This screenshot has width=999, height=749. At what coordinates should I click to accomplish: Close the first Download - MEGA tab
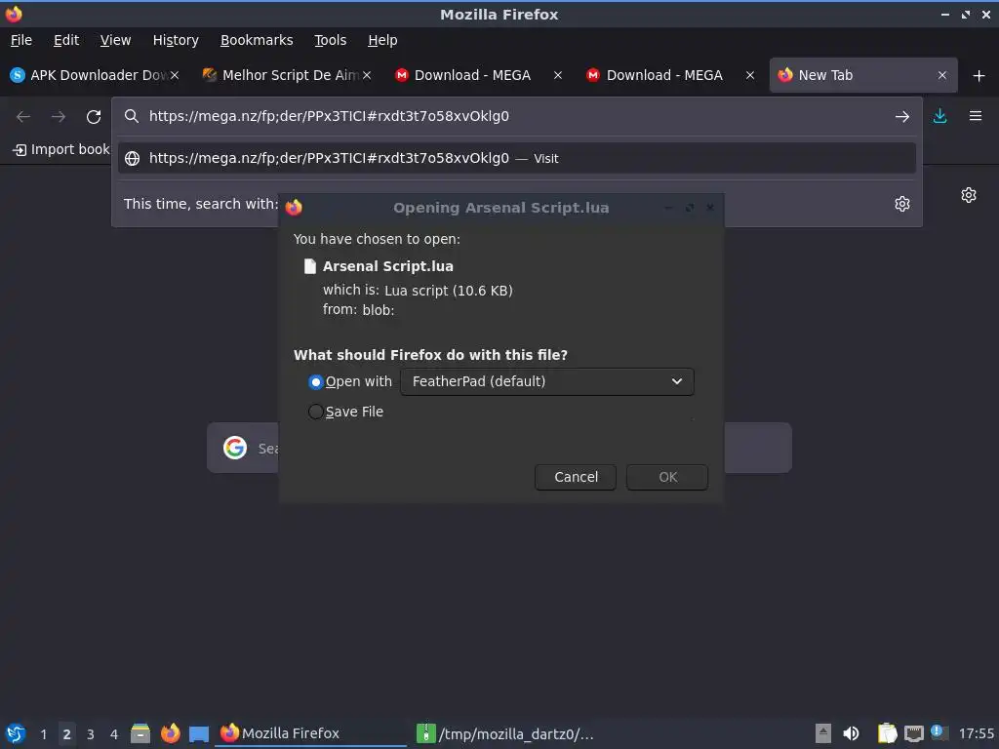click(558, 75)
